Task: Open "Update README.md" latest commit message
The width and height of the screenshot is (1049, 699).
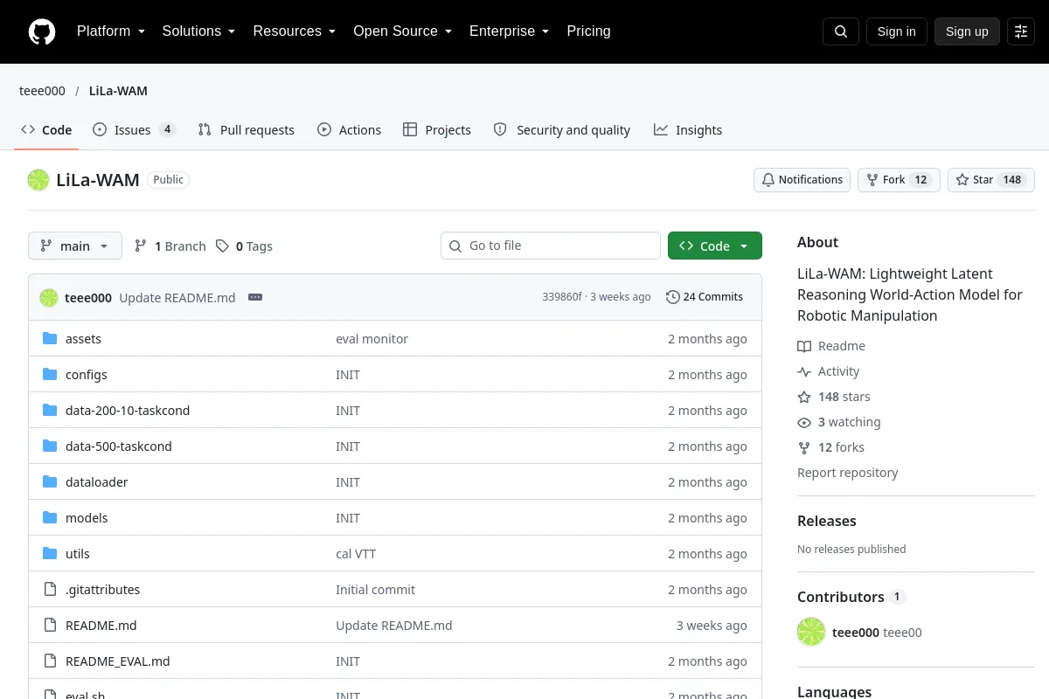Action: [x=177, y=297]
